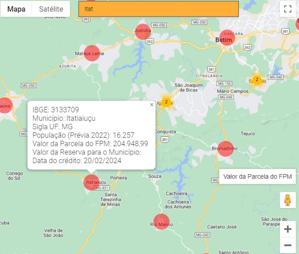
Task: Zoom out with the minus button
Action: [x=287, y=245]
